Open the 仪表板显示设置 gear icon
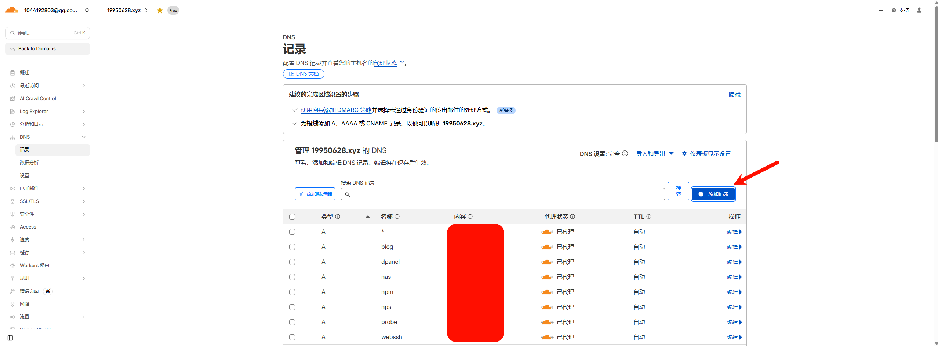 click(x=684, y=153)
